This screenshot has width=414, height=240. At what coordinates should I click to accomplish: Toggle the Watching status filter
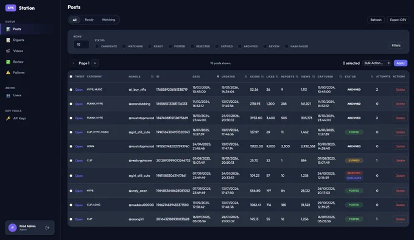click(x=124, y=46)
